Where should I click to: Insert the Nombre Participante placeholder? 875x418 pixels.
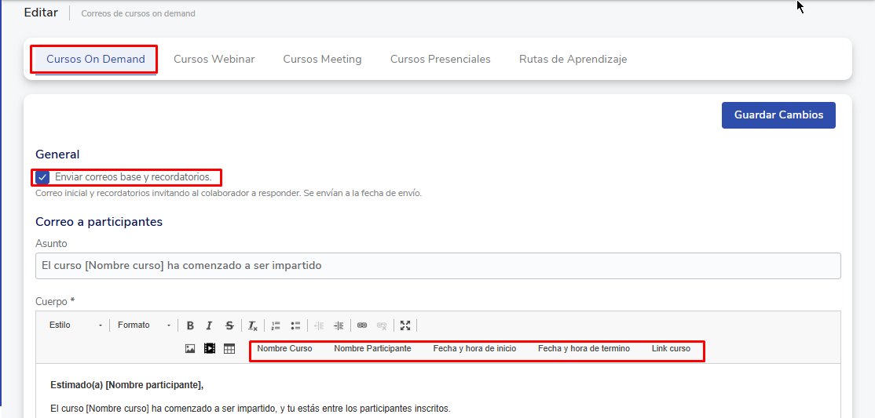click(x=372, y=349)
